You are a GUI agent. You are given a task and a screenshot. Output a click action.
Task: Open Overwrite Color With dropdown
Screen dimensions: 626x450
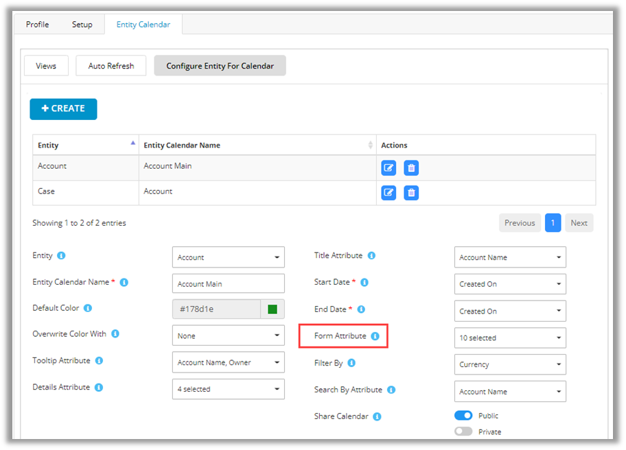click(228, 335)
